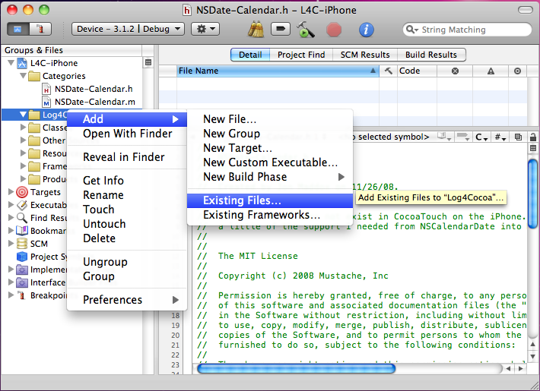Open the Action gear menu
The height and width of the screenshot is (391, 540).
[x=205, y=29]
